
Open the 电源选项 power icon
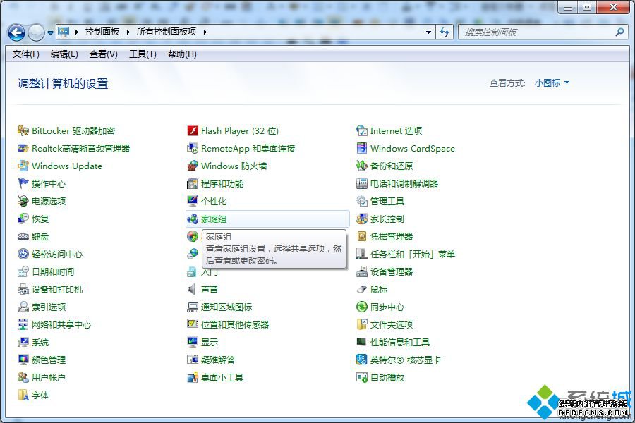23,201
